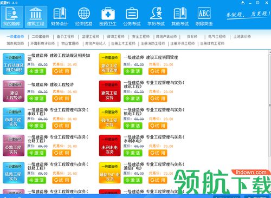The height and width of the screenshot is (198, 271).
Task: Activate 建设工程经济 with 激活 button
Action: pyautogui.click(x=37, y=98)
